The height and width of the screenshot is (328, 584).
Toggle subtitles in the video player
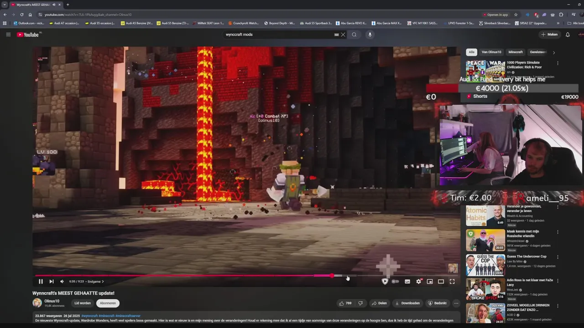coord(407,282)
